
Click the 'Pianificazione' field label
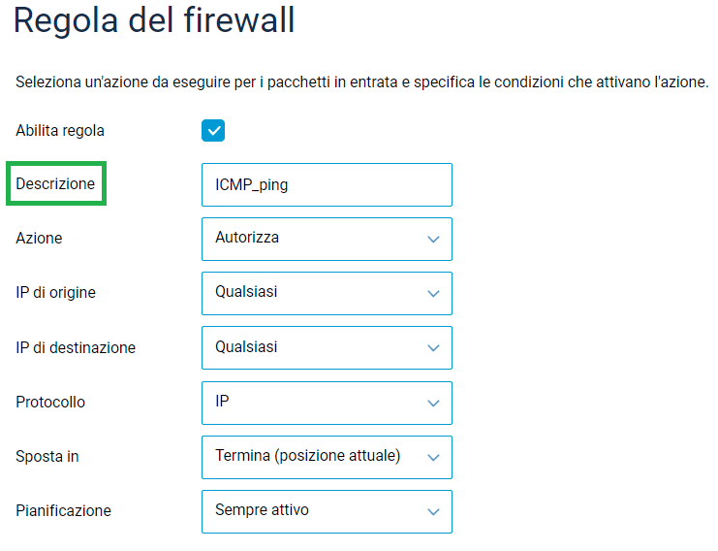pyautogui.click(x=63, y=510)
